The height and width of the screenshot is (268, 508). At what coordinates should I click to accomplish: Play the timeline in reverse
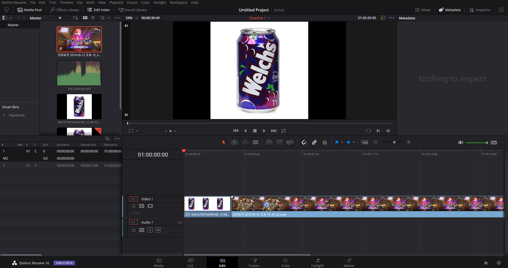click(x=245, y=131)
